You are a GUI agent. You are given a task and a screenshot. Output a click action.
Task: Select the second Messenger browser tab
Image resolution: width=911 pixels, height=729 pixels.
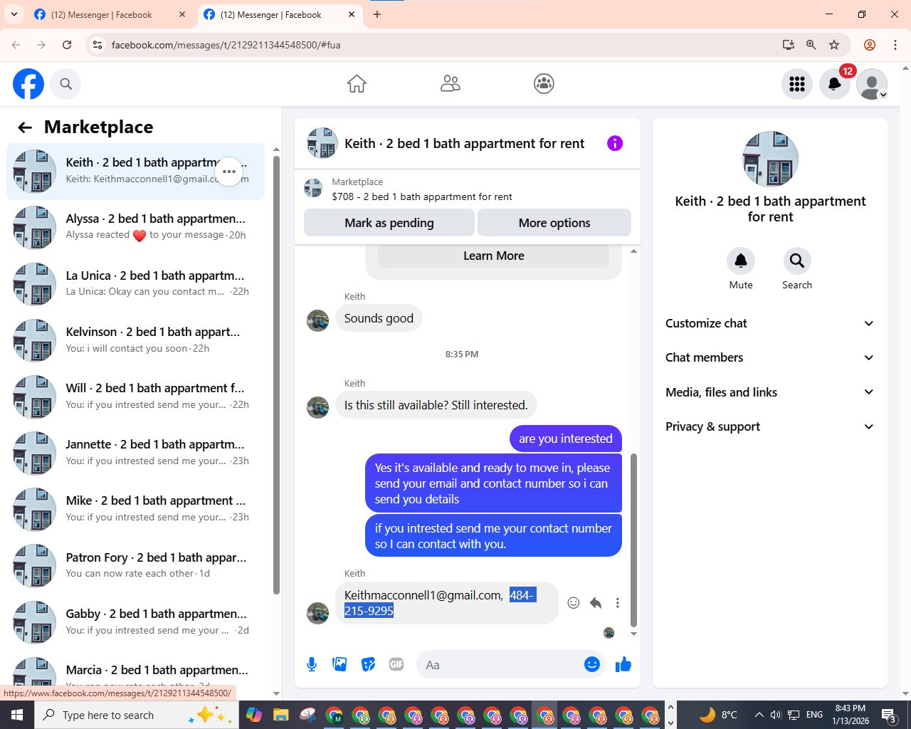[x=280, y=15]
